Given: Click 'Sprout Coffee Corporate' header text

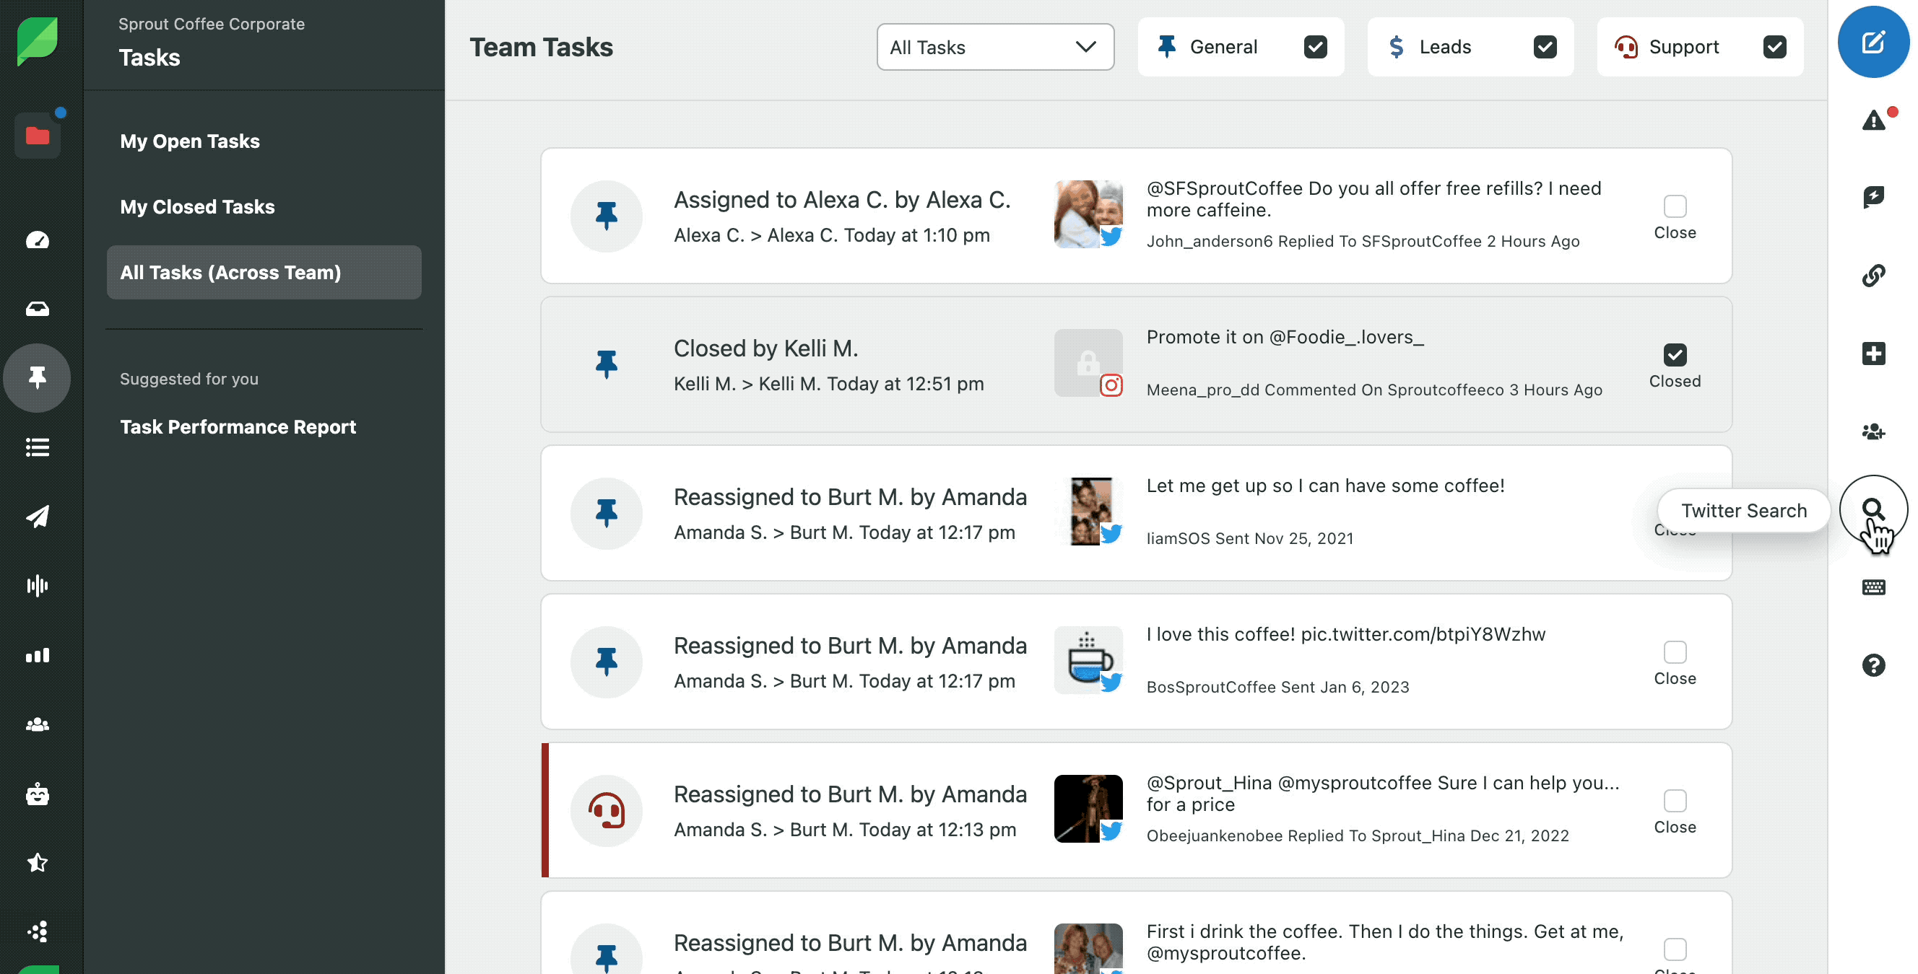Looking at the screenshot, I should [212, 24].
